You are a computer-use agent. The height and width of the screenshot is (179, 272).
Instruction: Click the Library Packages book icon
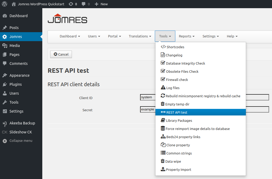[163, 120]
